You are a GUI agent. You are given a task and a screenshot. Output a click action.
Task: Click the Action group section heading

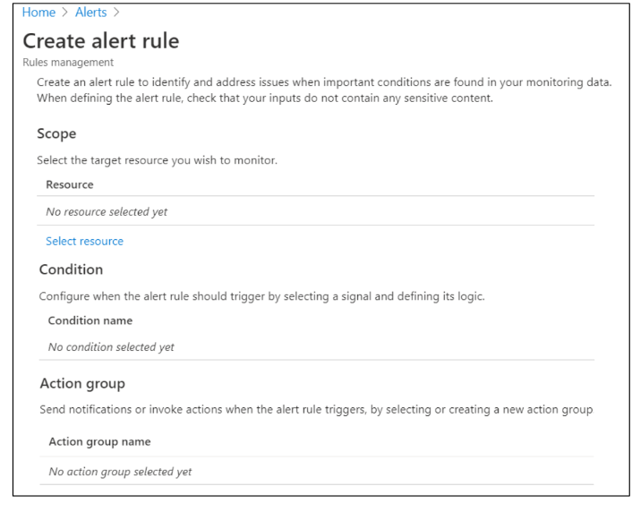[x=82, y=383]
